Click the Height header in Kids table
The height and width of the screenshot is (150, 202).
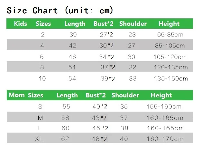tap(169, 24)
